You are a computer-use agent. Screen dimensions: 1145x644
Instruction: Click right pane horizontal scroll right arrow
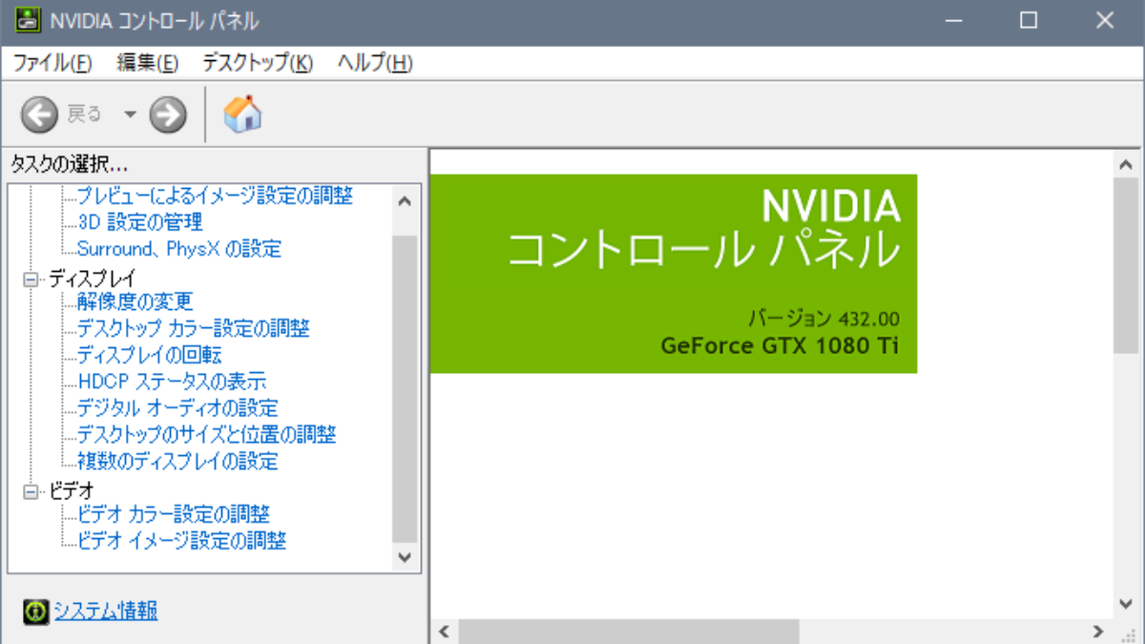(x=1099, y=632)
